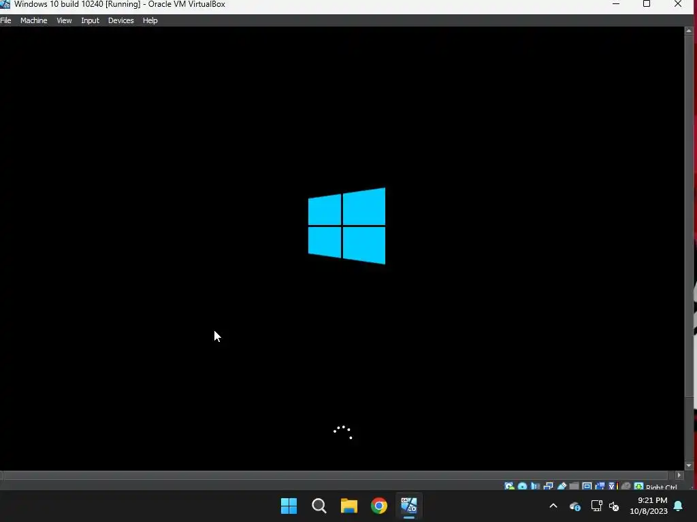Click the video recording status icon
Screen dimensions: 697x522
(600, 487)
